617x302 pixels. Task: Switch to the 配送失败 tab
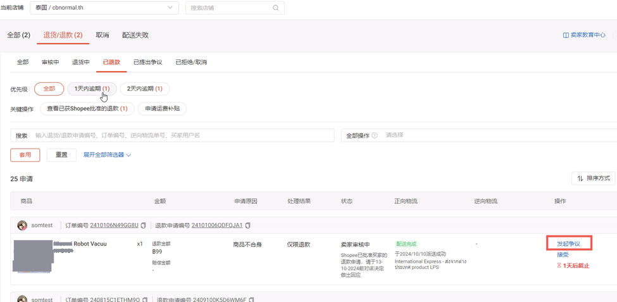[x=135, y=35]
